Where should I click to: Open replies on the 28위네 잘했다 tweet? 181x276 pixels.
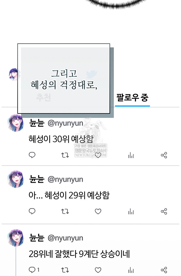point(34,270)
